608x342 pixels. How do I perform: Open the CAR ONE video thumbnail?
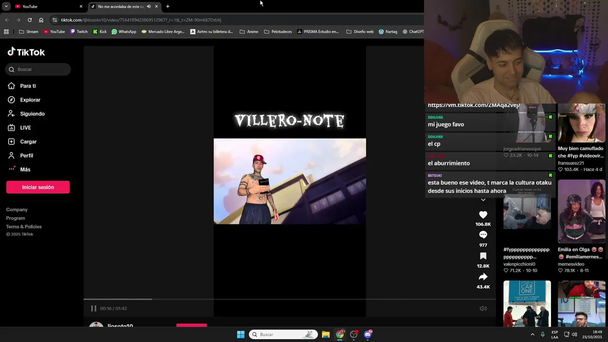point(527,304)
